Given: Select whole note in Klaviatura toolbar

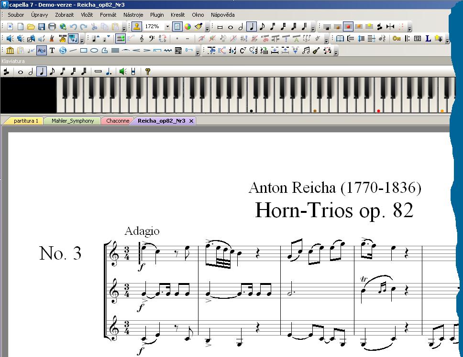Looking at the screenshot, I should (x=21, y=72).
